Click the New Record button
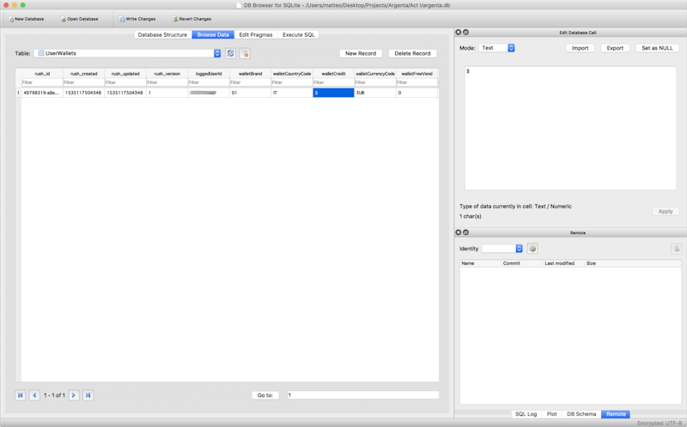This screenshot has height=427, width=687. click(x=362, y=53)
